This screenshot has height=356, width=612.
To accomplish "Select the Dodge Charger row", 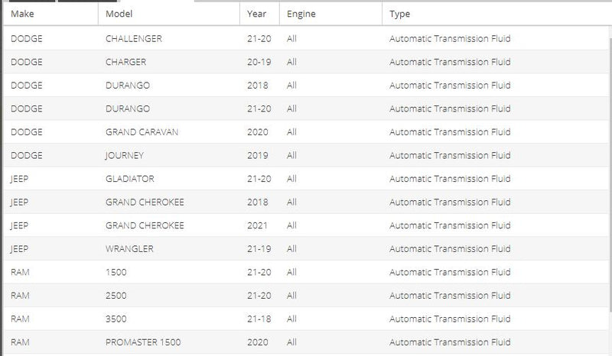I will click(125, 62).
